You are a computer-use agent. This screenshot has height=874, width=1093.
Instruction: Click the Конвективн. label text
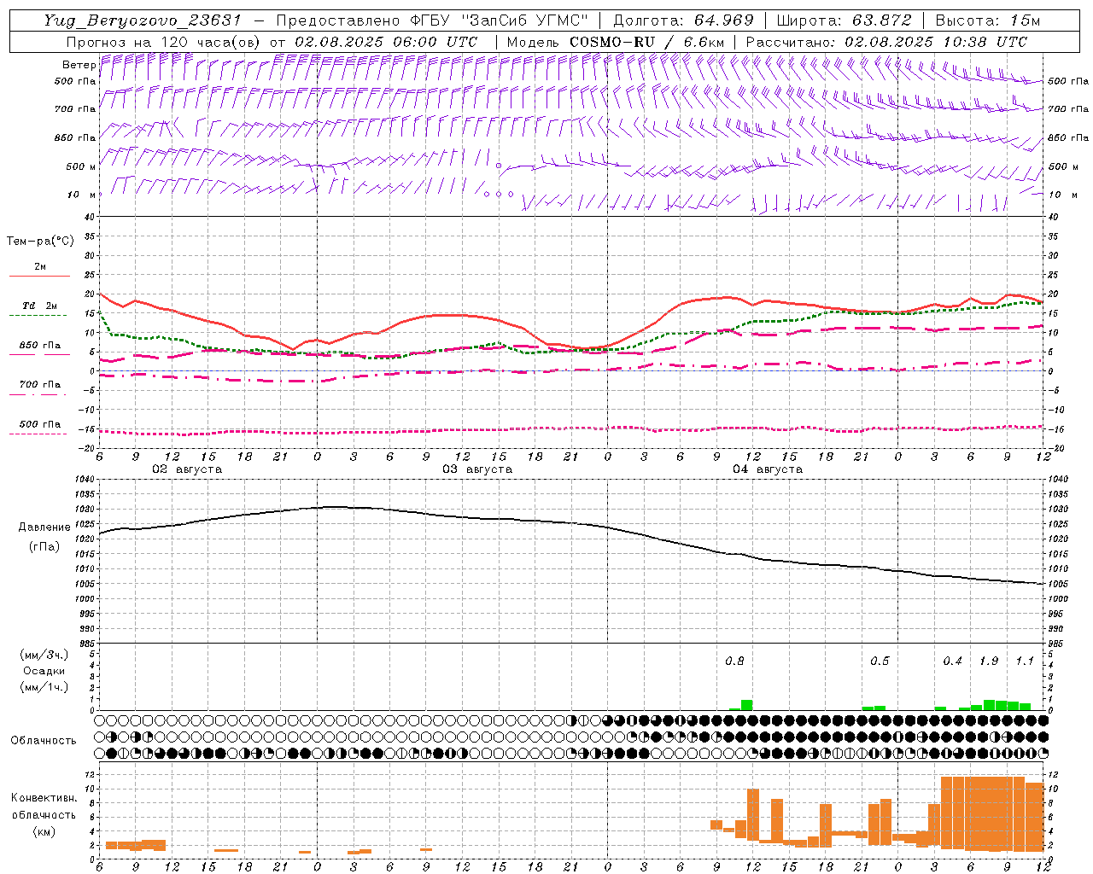pyautogui.click(x=44, y=797)
